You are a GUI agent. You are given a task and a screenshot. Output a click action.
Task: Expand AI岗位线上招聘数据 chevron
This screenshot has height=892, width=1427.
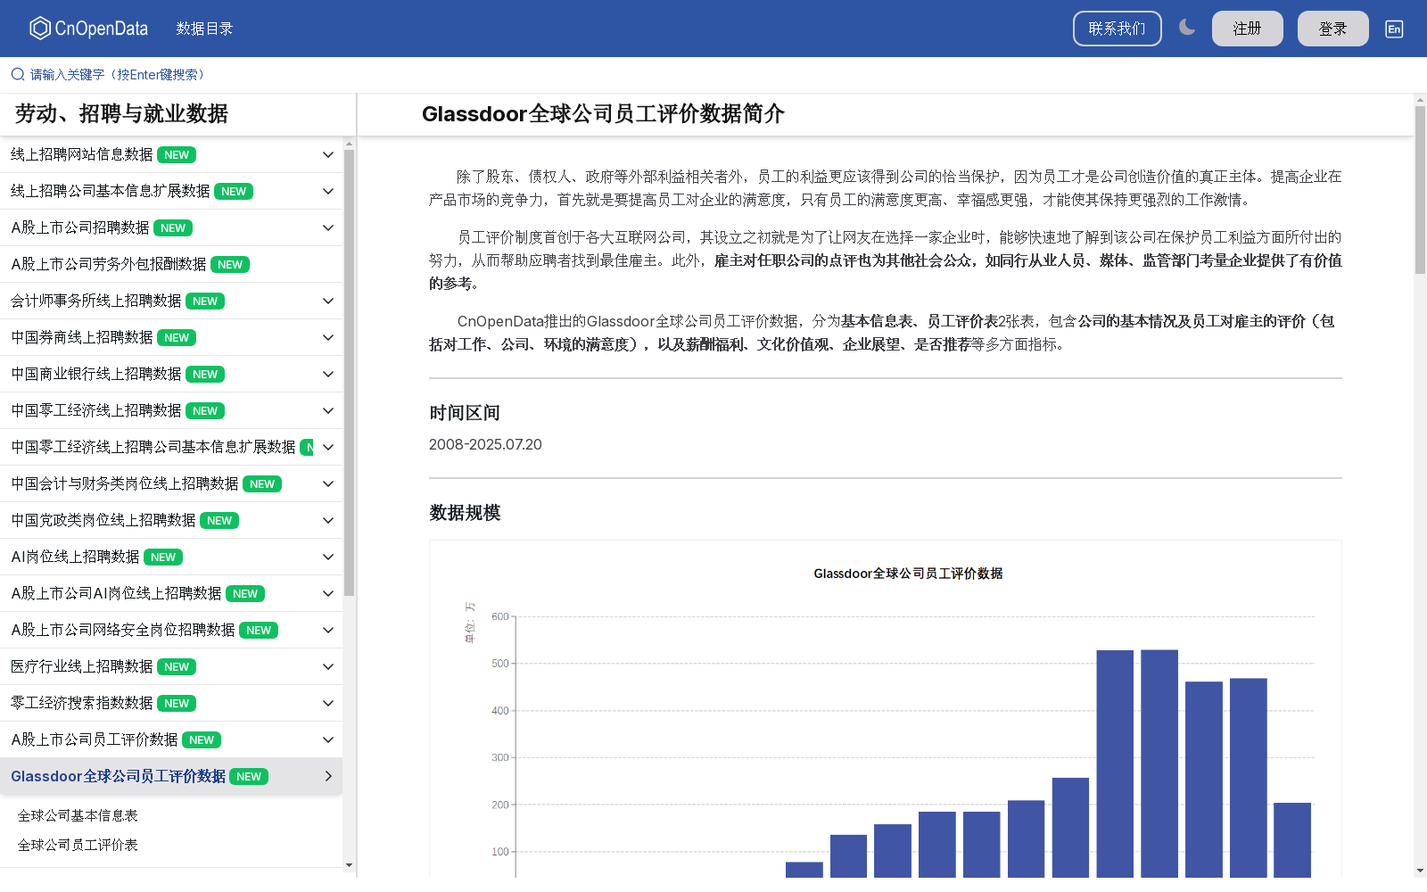[x=327, y=557]
